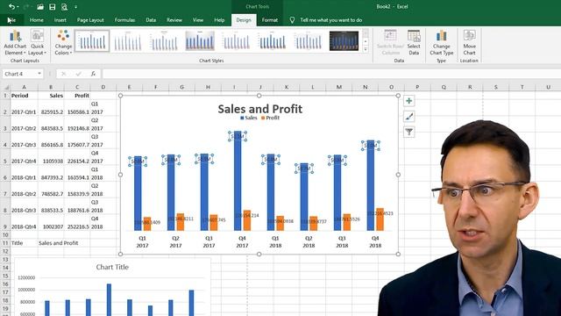This screenshot has height=316, width=561.
Task: Select the Q1 2017 horizontal axis label
Action: tap(142, 242)
